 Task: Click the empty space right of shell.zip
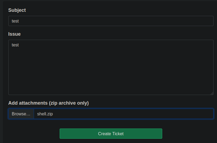click(x=135, y=114)
